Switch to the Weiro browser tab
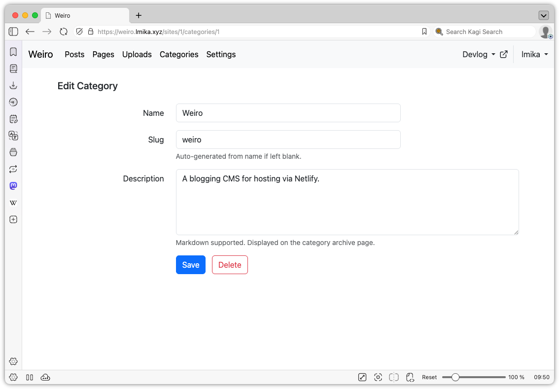This screenshot has height=389, width=559. click(84, 15)
